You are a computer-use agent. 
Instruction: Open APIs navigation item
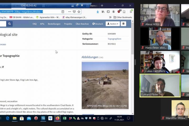pos(42,24)
